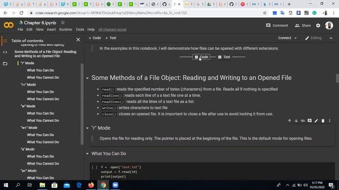Insert code cell via hover Code button
Image resolution: width=339 pixels, height=190 pixels.
pyautogui.click(x=201, y=57)
